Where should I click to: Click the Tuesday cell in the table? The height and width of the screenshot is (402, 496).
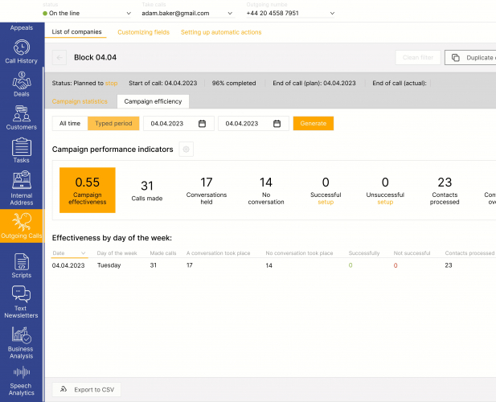pos(109,265)
